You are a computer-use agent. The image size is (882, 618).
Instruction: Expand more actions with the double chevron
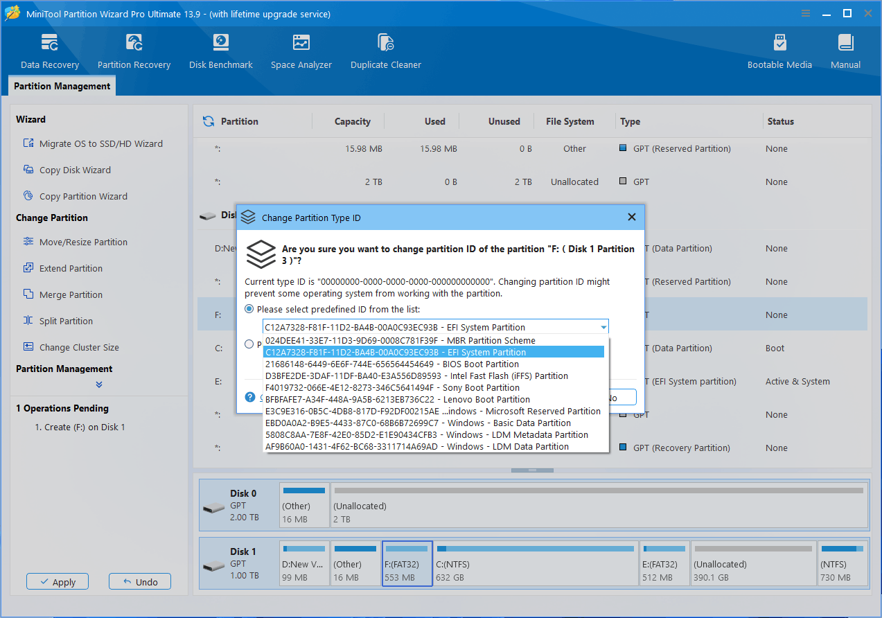click(99, 385)
